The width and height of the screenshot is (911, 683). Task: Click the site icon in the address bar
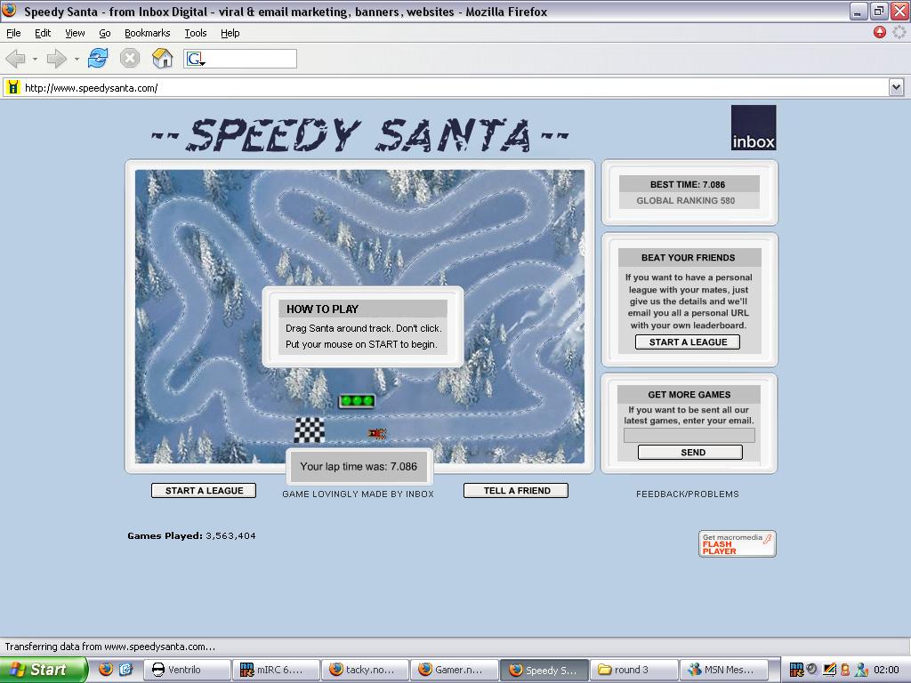12,88
